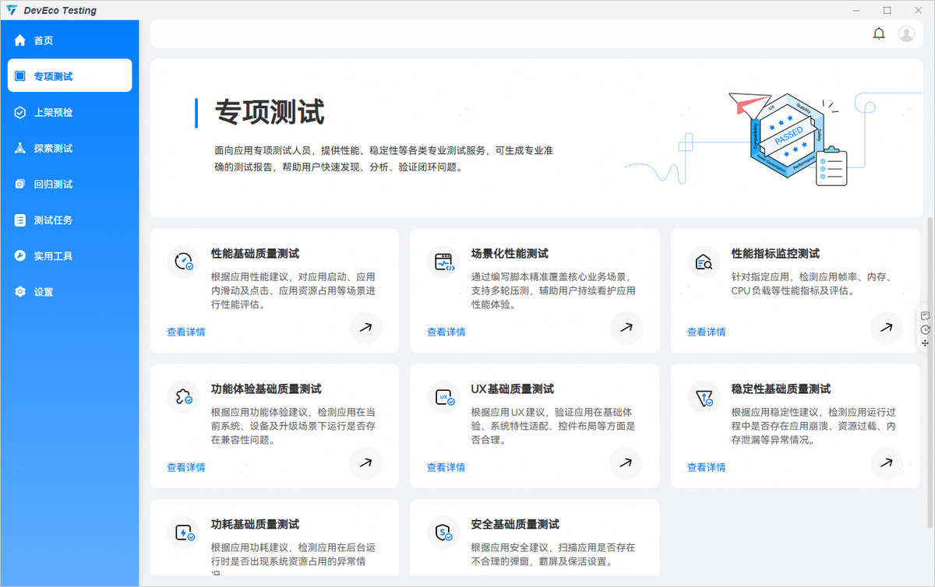
Task: Click 查看详情 link under UX基础质量测试
Action: click(446, 467)
